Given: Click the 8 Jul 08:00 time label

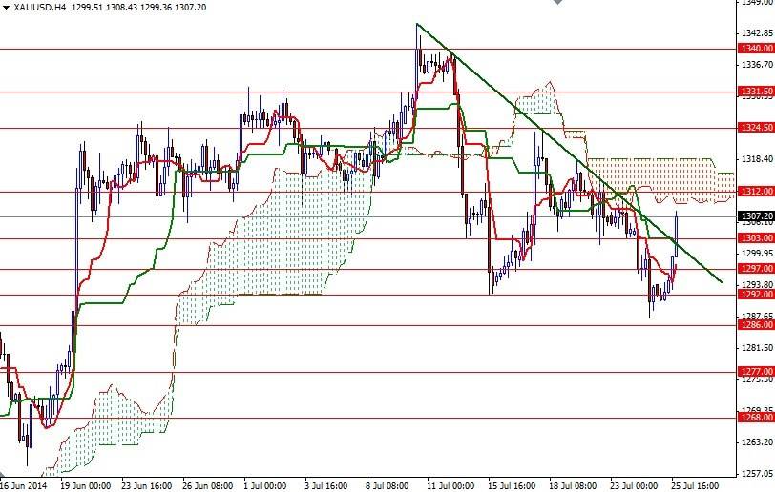Looking at the screenshot, I should point(387,485).
